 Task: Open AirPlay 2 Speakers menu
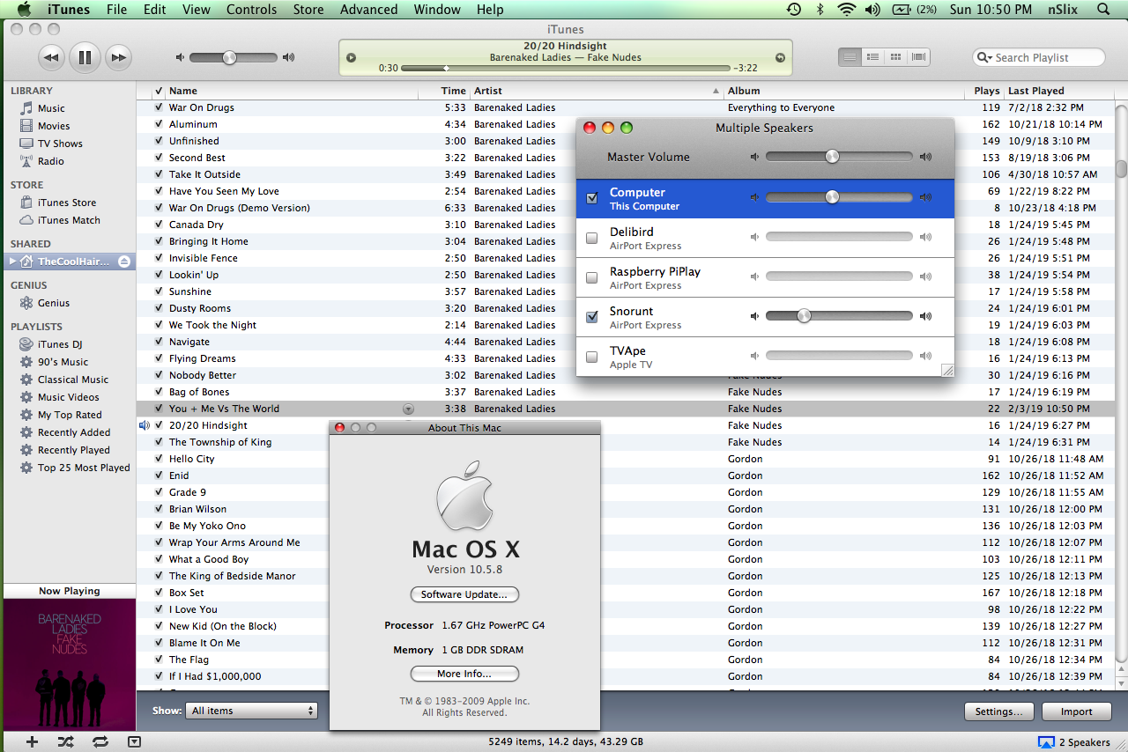(x=1073, y=742)
